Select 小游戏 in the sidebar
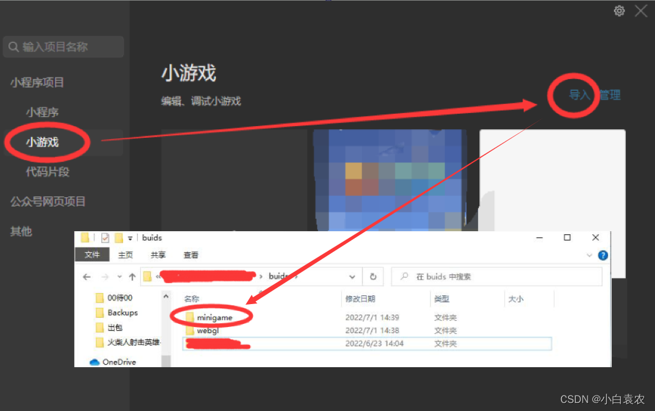The image size is (655, 411). [x=42, y=142]
